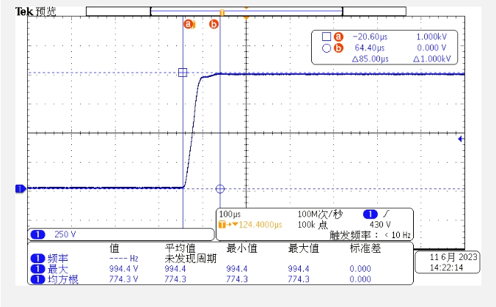Viewport: 496px width, 307px height.
Task: Click the 430 V trigger level readout
Action: point(379,224)
